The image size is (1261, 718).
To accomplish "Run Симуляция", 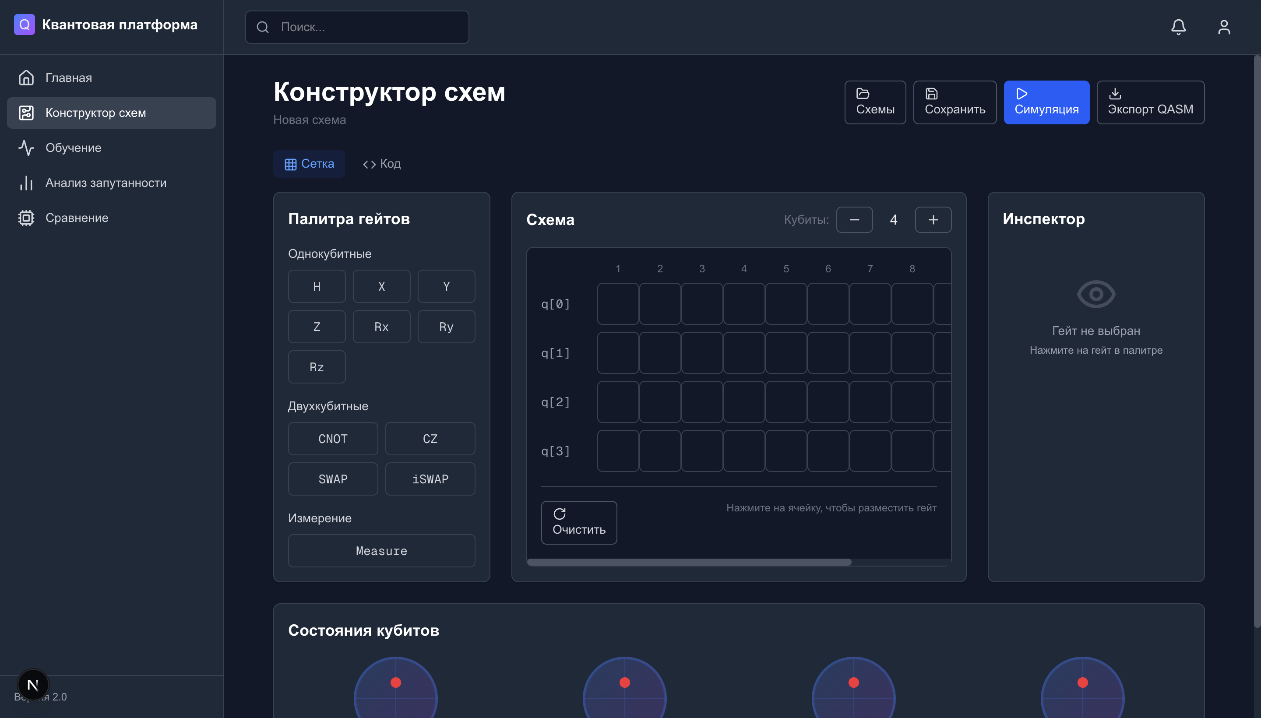I will 1046,102.
